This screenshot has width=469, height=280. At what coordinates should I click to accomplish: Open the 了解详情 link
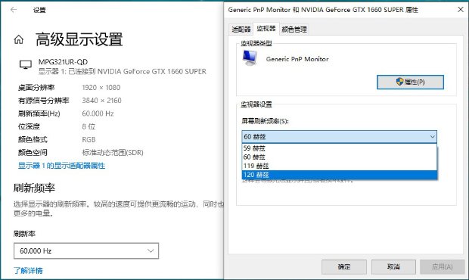click(28, 271)
